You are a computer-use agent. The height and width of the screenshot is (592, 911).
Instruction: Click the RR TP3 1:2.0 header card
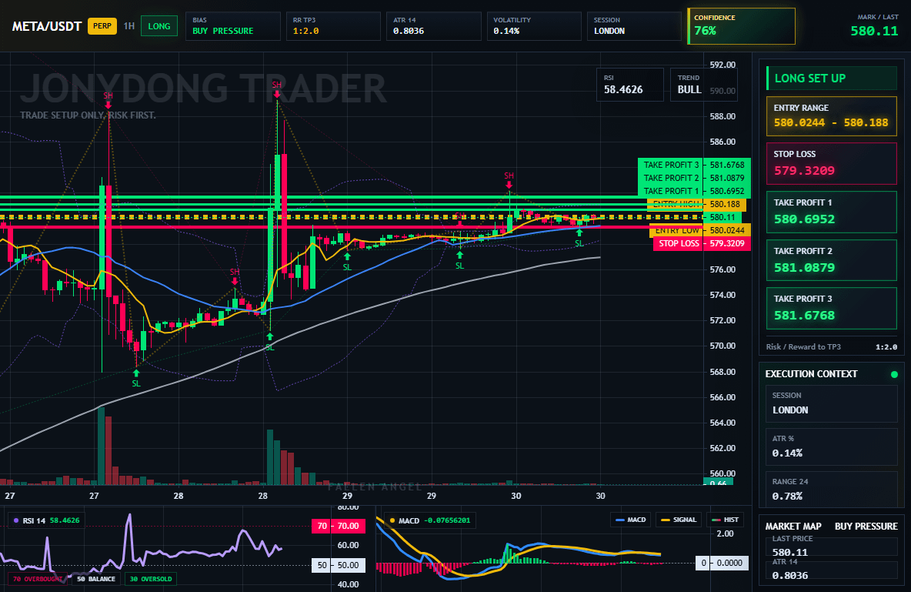click(x=333, y=26)
